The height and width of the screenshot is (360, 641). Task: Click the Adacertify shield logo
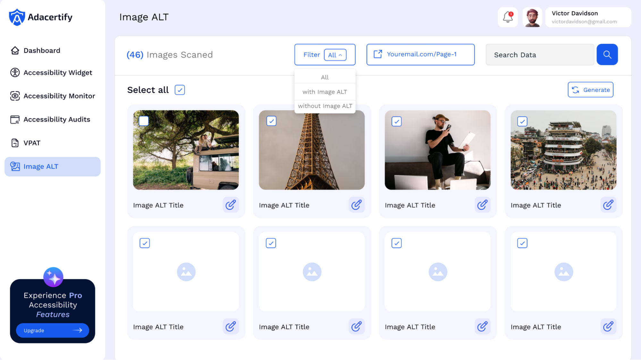click(17, 17)
